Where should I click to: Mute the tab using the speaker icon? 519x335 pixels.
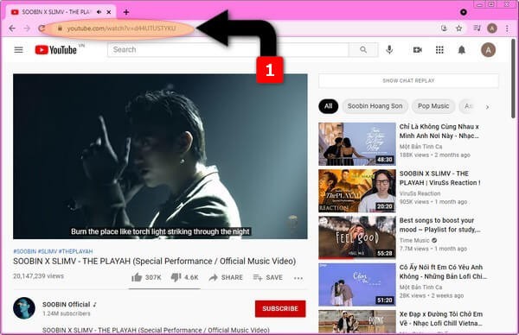pos(99,12)
